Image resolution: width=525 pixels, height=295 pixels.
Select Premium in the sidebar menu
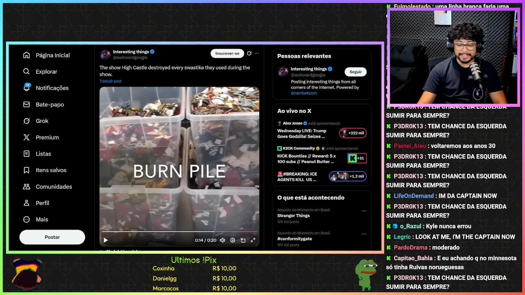click(x=47, y=137)
